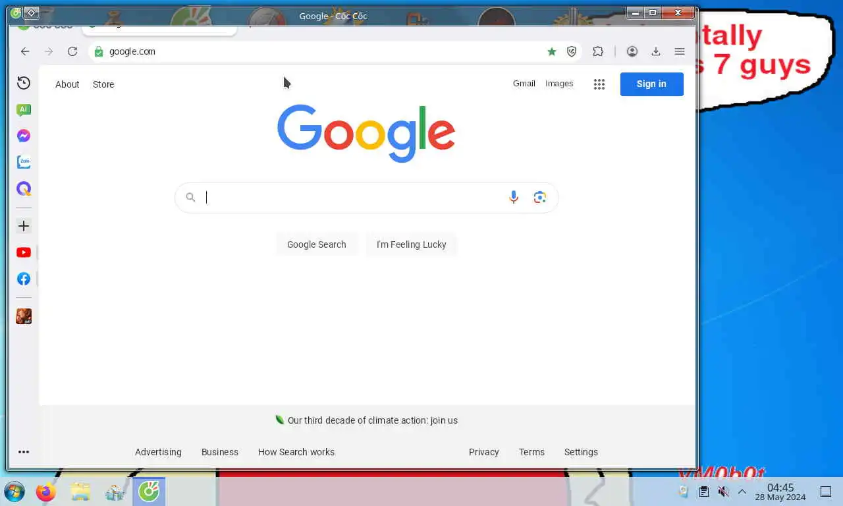Open YouTube from the sidebar
This screenshot has height=506, width=843.
(x=24, y=252)
